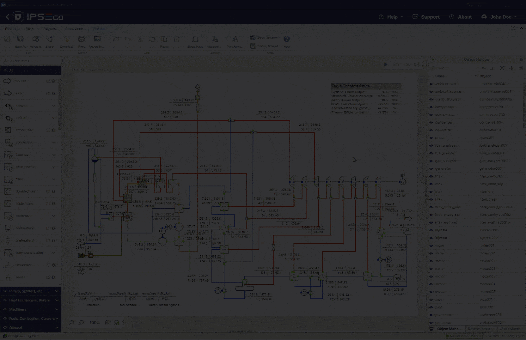Toggle visibility of mixer001

click(x=431, y=246)
